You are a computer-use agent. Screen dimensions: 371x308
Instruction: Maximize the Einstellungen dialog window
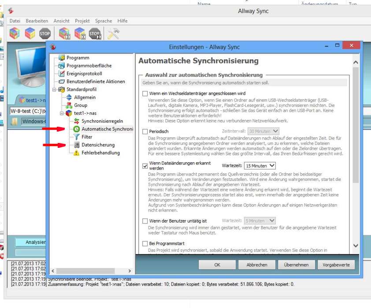tap(337, 45)
